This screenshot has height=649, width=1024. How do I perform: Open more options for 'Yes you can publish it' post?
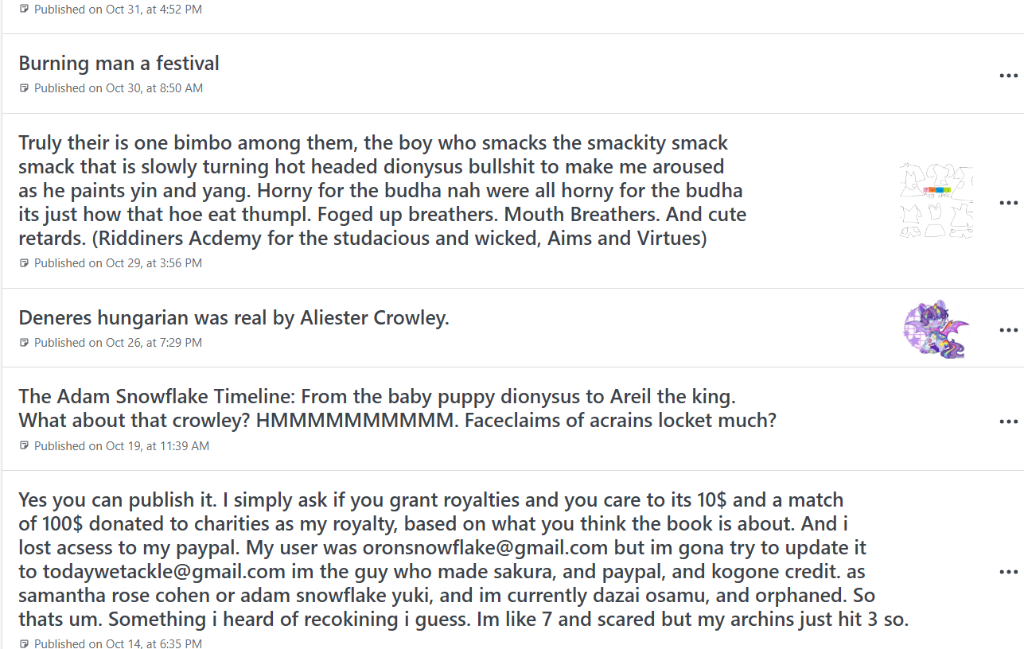pos(1008,573)
